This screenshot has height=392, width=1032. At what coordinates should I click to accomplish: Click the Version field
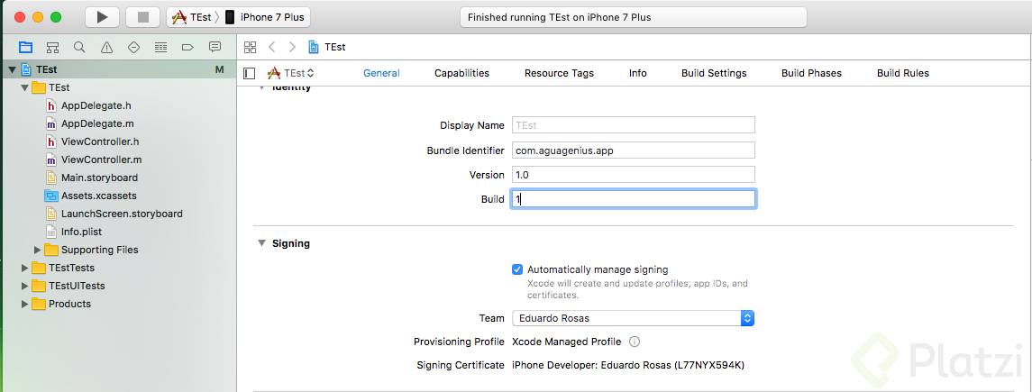pos(633,174)
